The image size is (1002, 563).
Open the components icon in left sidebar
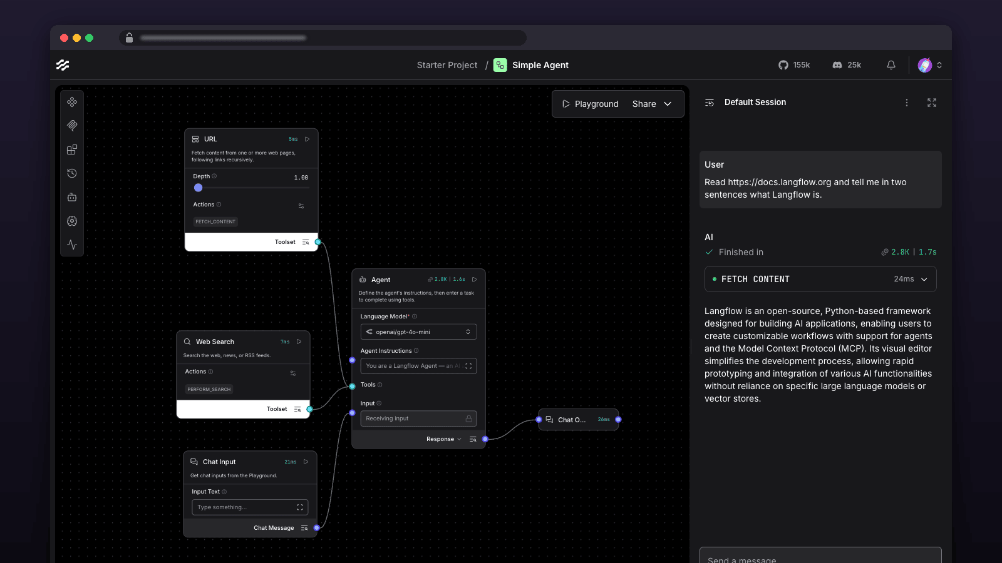click(72, 102)
